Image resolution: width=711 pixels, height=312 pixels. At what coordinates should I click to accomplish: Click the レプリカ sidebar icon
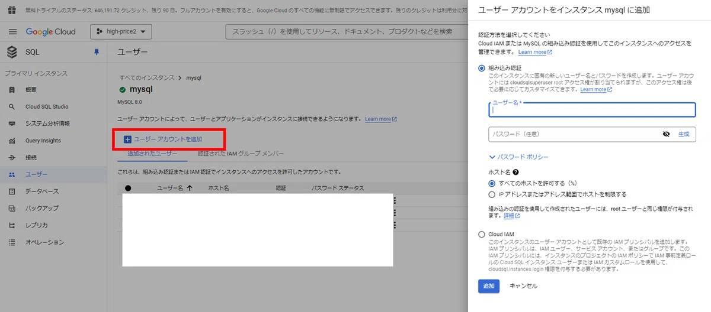(12, 225)
